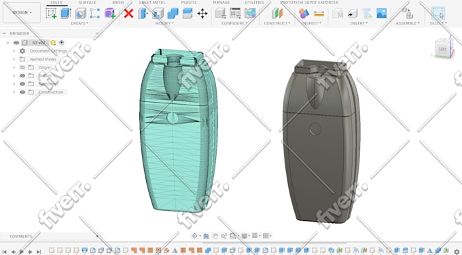This screenshot has width=462, height=255.
Task: Click the activate radio button beside S3
Action: pos(62,43)
